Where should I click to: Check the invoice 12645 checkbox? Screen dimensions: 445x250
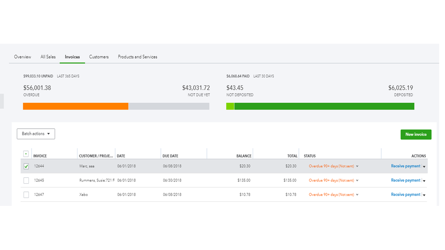26,181
